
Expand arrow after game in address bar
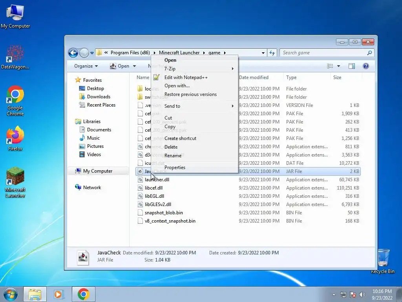tap(225, 53)
